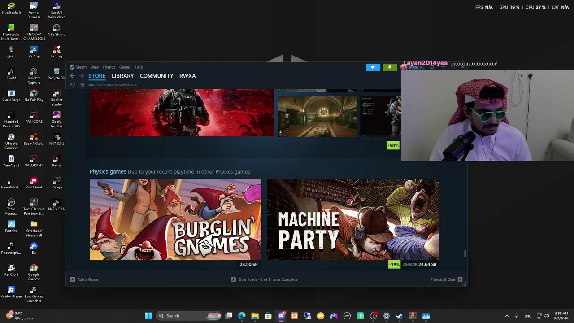The width and height of the screenshot is (574, 323).
Task: Click the Downloads icon in Steam footer
Action: [233, 279]
